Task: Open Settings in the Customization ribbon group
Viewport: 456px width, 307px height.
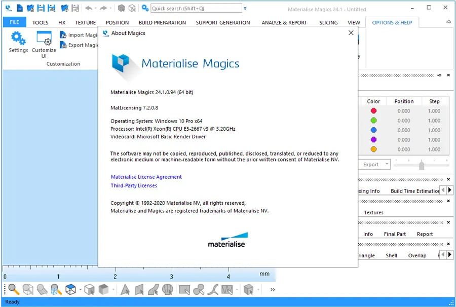Action: 18,42
